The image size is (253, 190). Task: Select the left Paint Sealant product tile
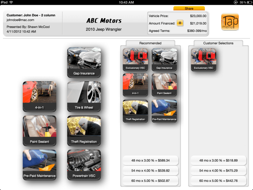pos(39,130)
